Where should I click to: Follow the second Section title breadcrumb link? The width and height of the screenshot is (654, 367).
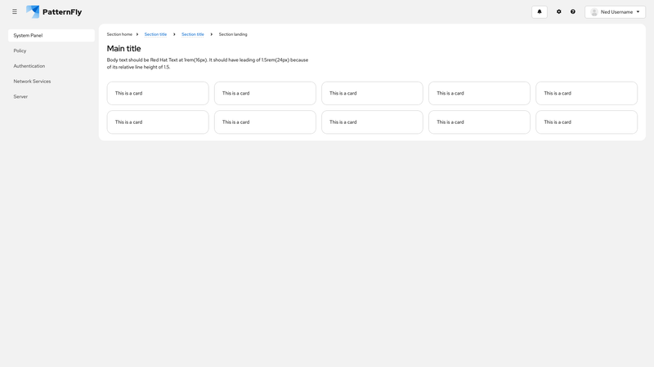pyautogui.click(x=193, y=34)
